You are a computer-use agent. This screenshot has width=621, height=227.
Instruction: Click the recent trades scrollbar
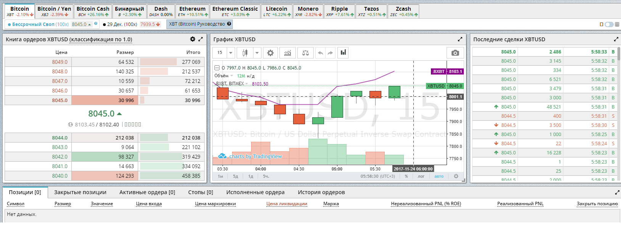click(619, 54)
